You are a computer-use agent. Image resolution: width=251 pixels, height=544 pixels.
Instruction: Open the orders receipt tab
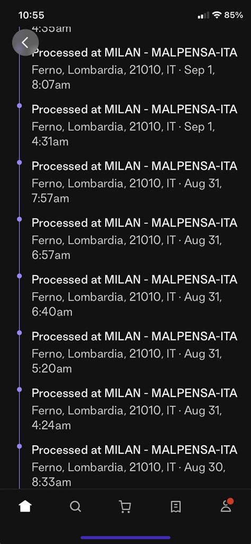tap(175, 507)
